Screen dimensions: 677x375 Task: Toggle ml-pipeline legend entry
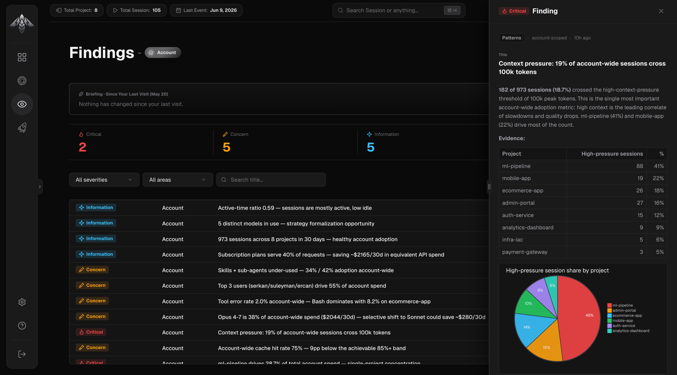coord(620,305)
